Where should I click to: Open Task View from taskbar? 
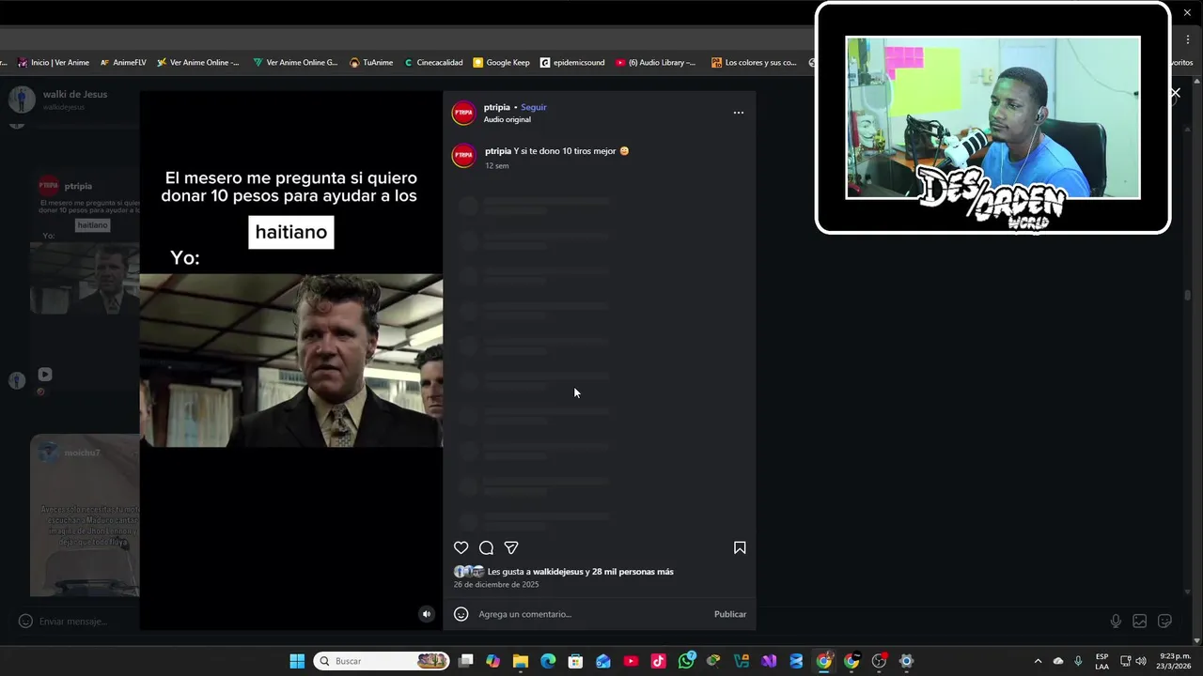pyautogui.click(x=465, y=661)
